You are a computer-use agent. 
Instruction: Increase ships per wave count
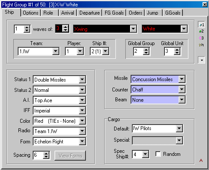[x=65, y=27]
